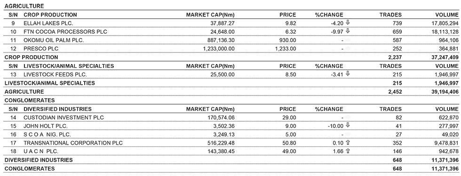Select the ELLAH LAKES PLC. company name
This screenshot has height=176, width=461.
click(x=48, y=23)
